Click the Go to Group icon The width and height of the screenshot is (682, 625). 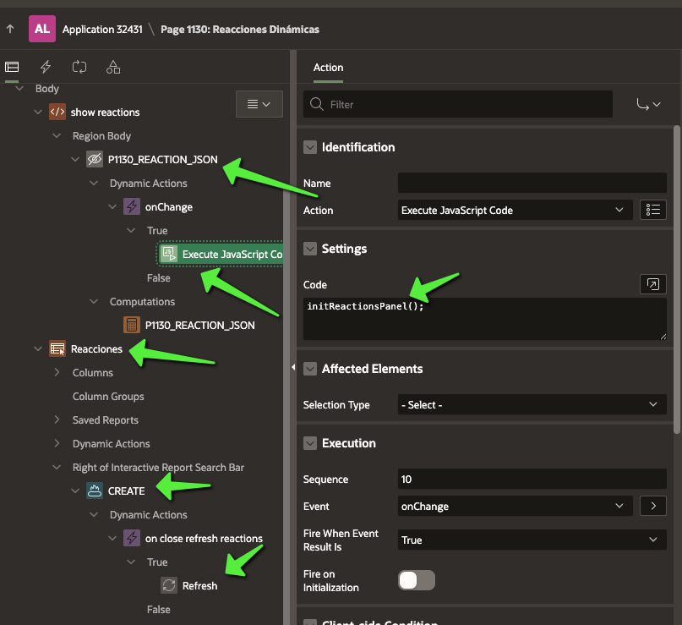[648, 104]
